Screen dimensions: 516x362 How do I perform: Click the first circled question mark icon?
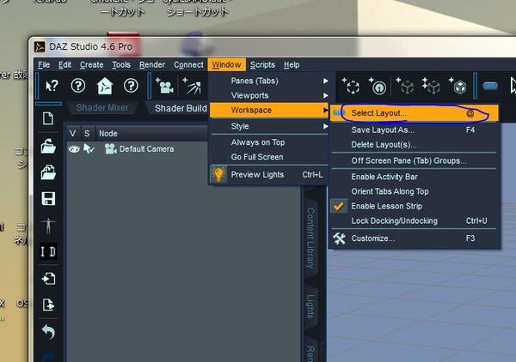click(78, 86)
